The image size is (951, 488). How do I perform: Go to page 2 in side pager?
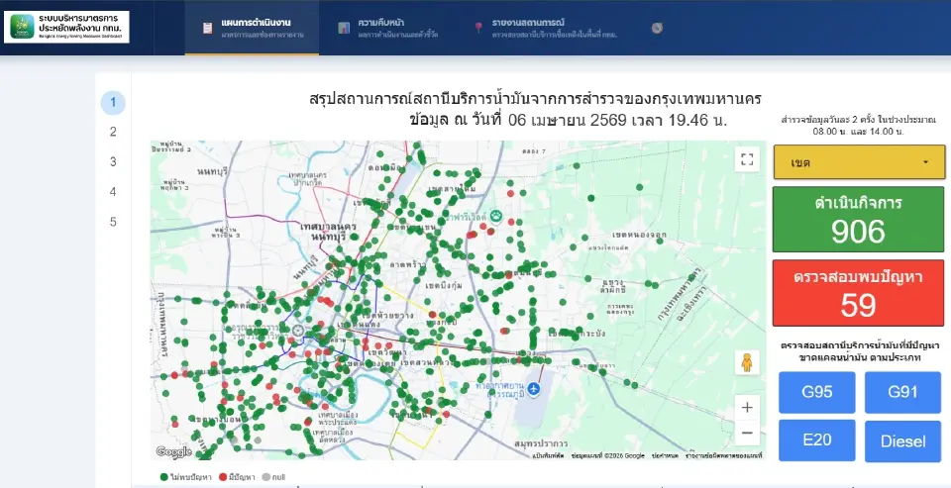pyautogui.click(x=113, y=132)
